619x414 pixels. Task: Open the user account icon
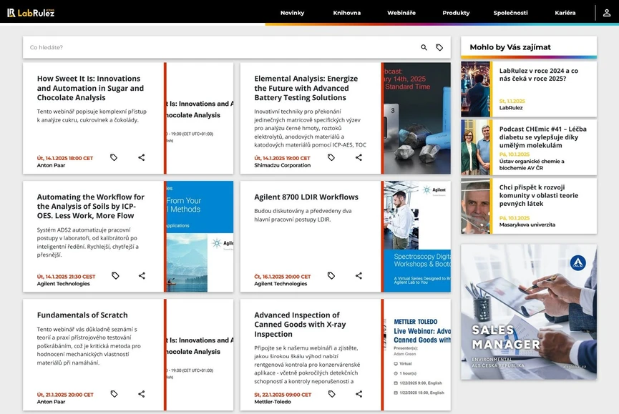click(x=607, y=13)
